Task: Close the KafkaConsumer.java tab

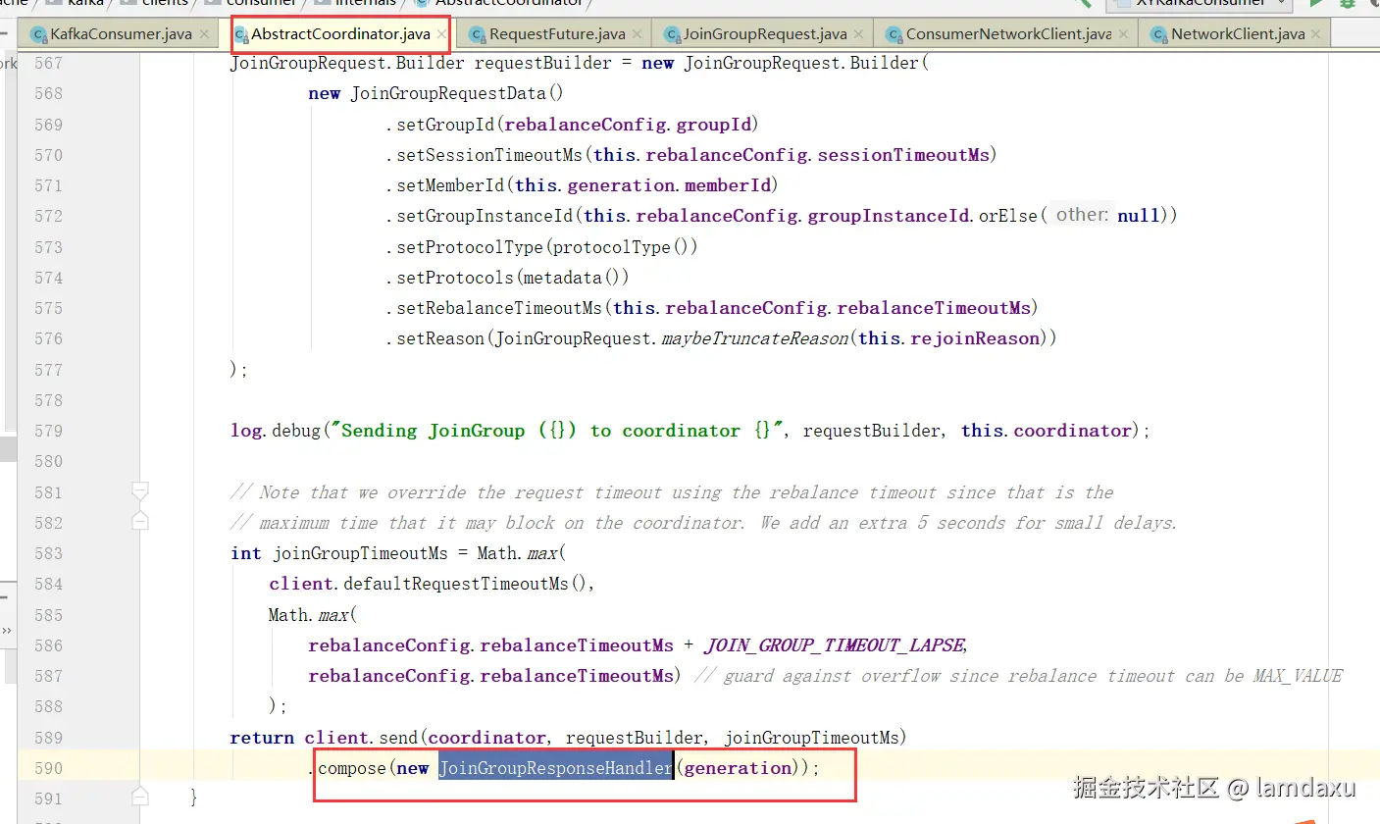Action: point(204,34)
